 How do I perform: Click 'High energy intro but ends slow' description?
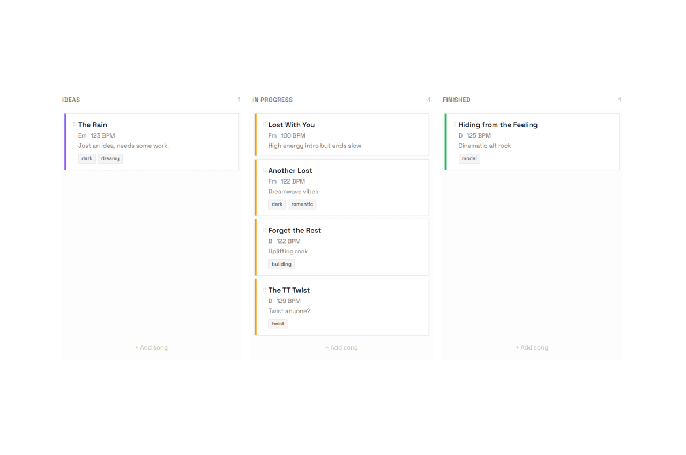coord(315,146)
